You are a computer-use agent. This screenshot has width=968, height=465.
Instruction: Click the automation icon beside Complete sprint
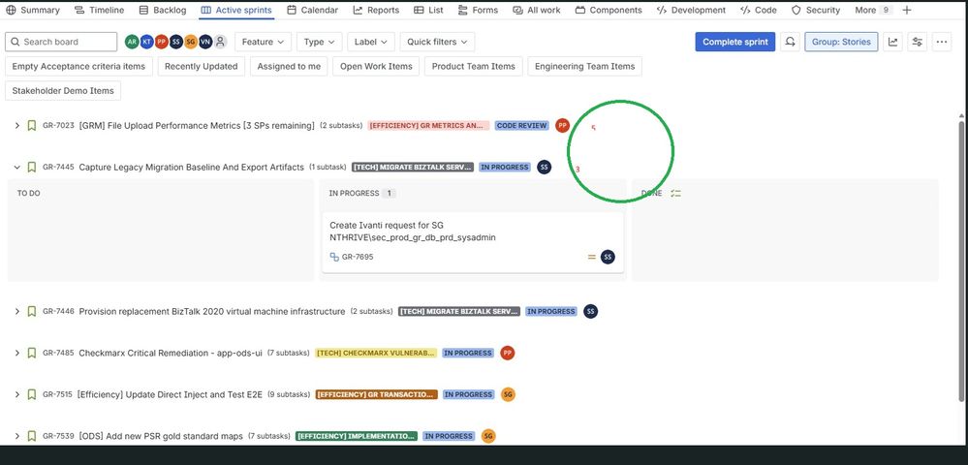(x=790, y=42)
